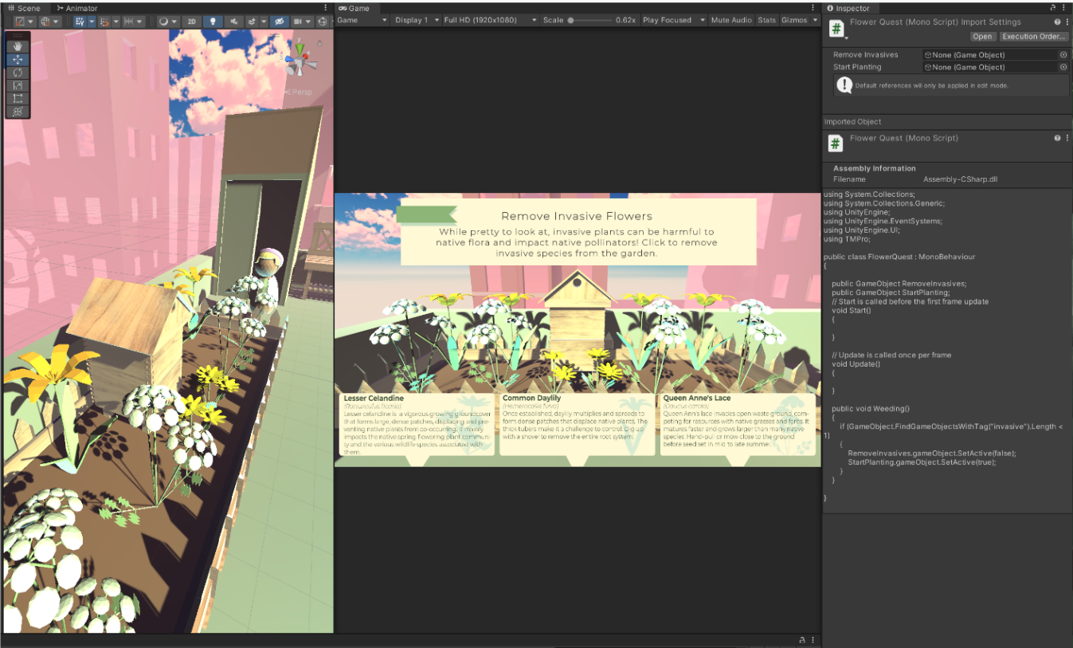Toggle scene lighting lightbulb button
The image size is (1073, 648).
[x=213, y=22]
